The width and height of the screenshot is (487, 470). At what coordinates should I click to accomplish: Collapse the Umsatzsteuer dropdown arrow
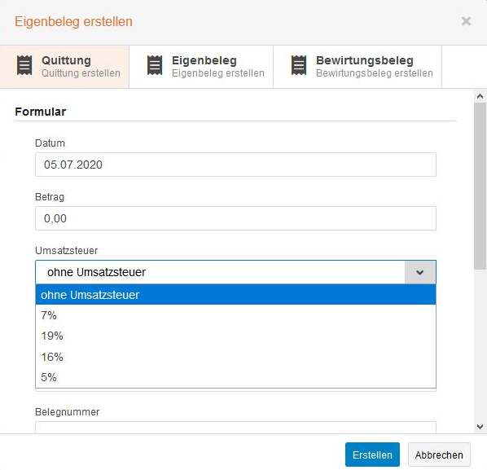click(420, 272)
